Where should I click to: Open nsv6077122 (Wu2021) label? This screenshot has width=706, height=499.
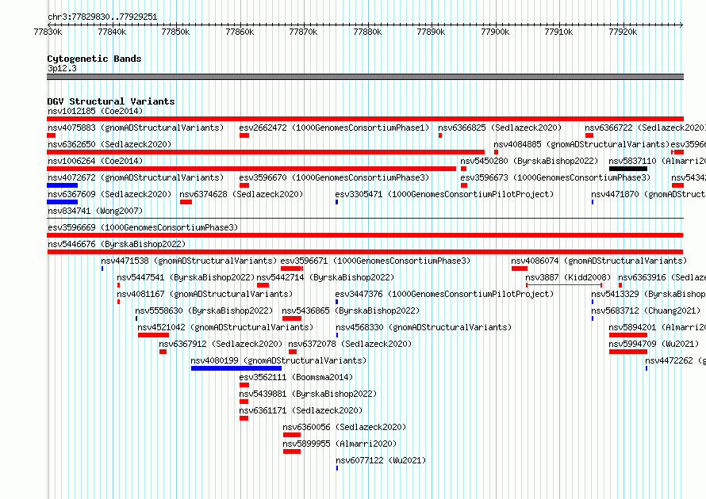tap(381, 460)
